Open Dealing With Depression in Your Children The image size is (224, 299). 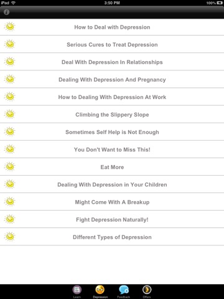tap(112, 184)
